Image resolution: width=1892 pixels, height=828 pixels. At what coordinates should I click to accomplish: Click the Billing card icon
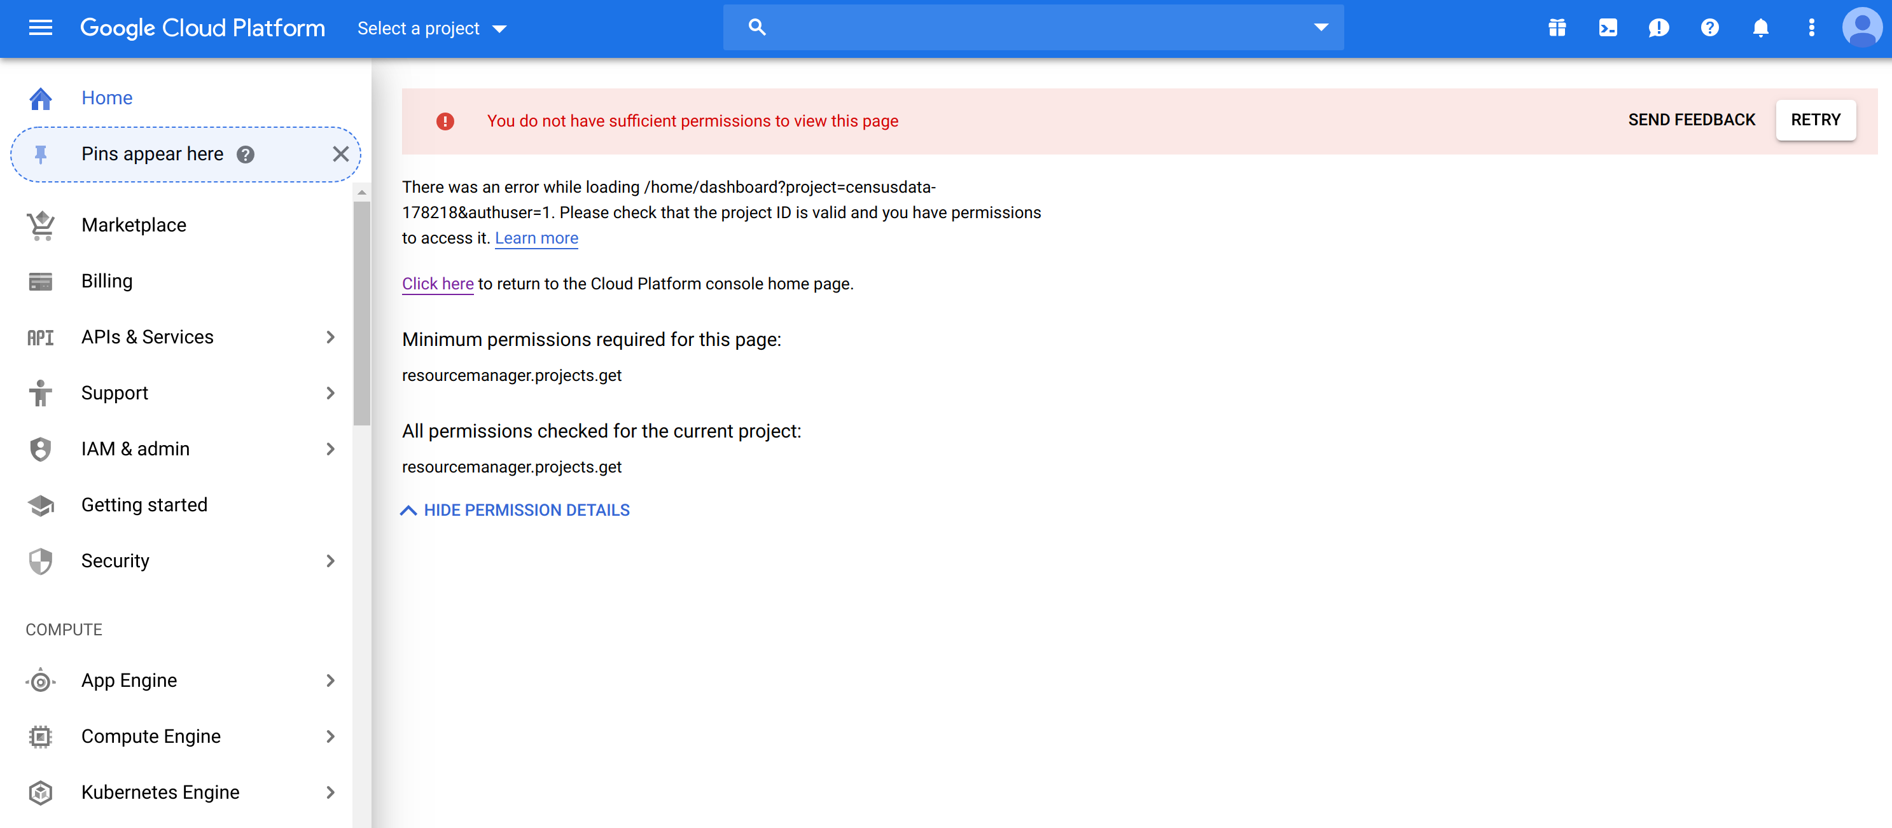(x=40, y=281)
